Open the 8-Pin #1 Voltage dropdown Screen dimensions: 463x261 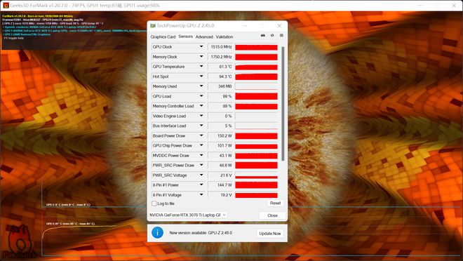[x=201, y=195]
